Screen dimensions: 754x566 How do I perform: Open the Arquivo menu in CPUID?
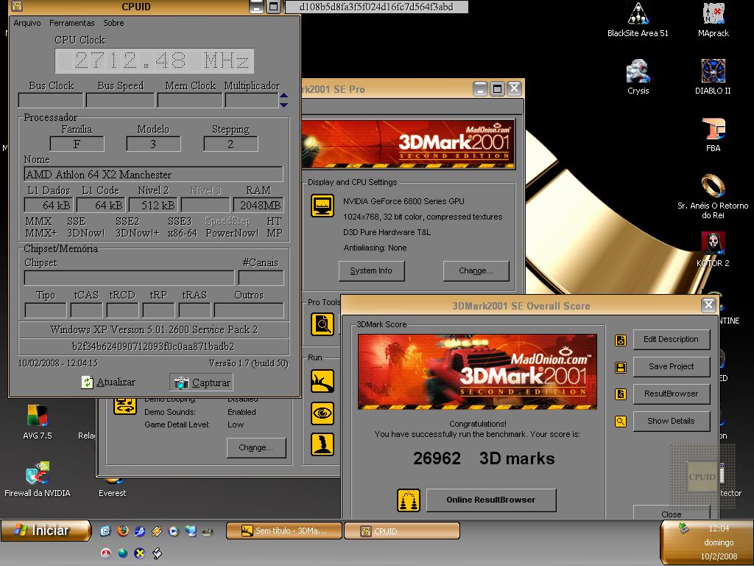point(27,23)
